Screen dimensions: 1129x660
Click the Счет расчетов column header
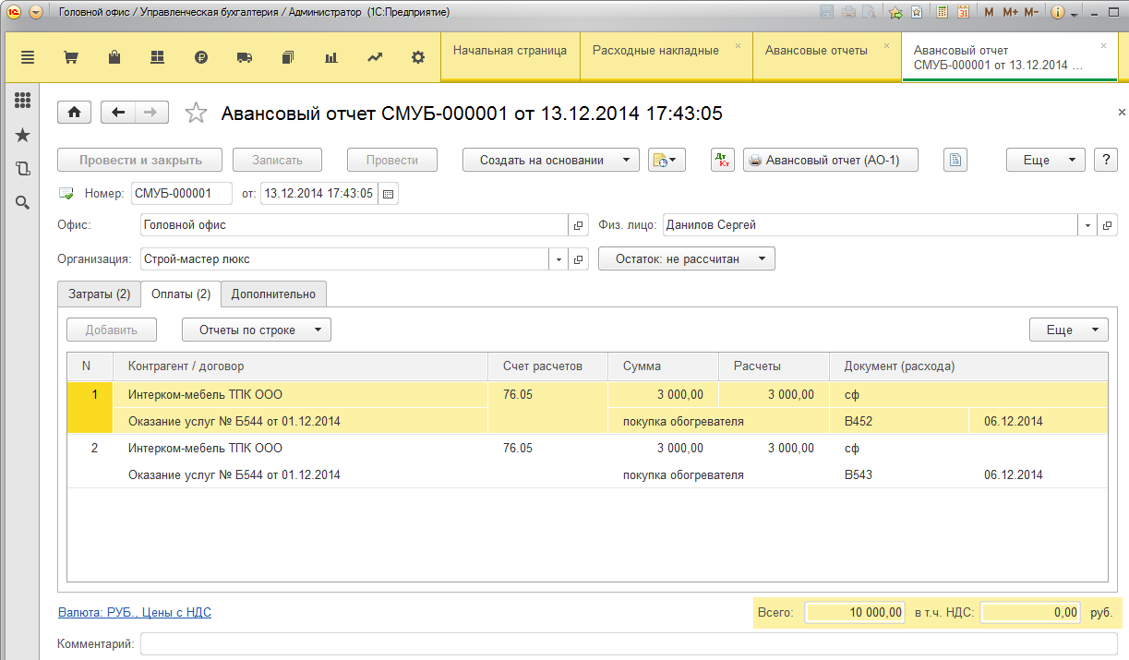(x=547, y=366)
